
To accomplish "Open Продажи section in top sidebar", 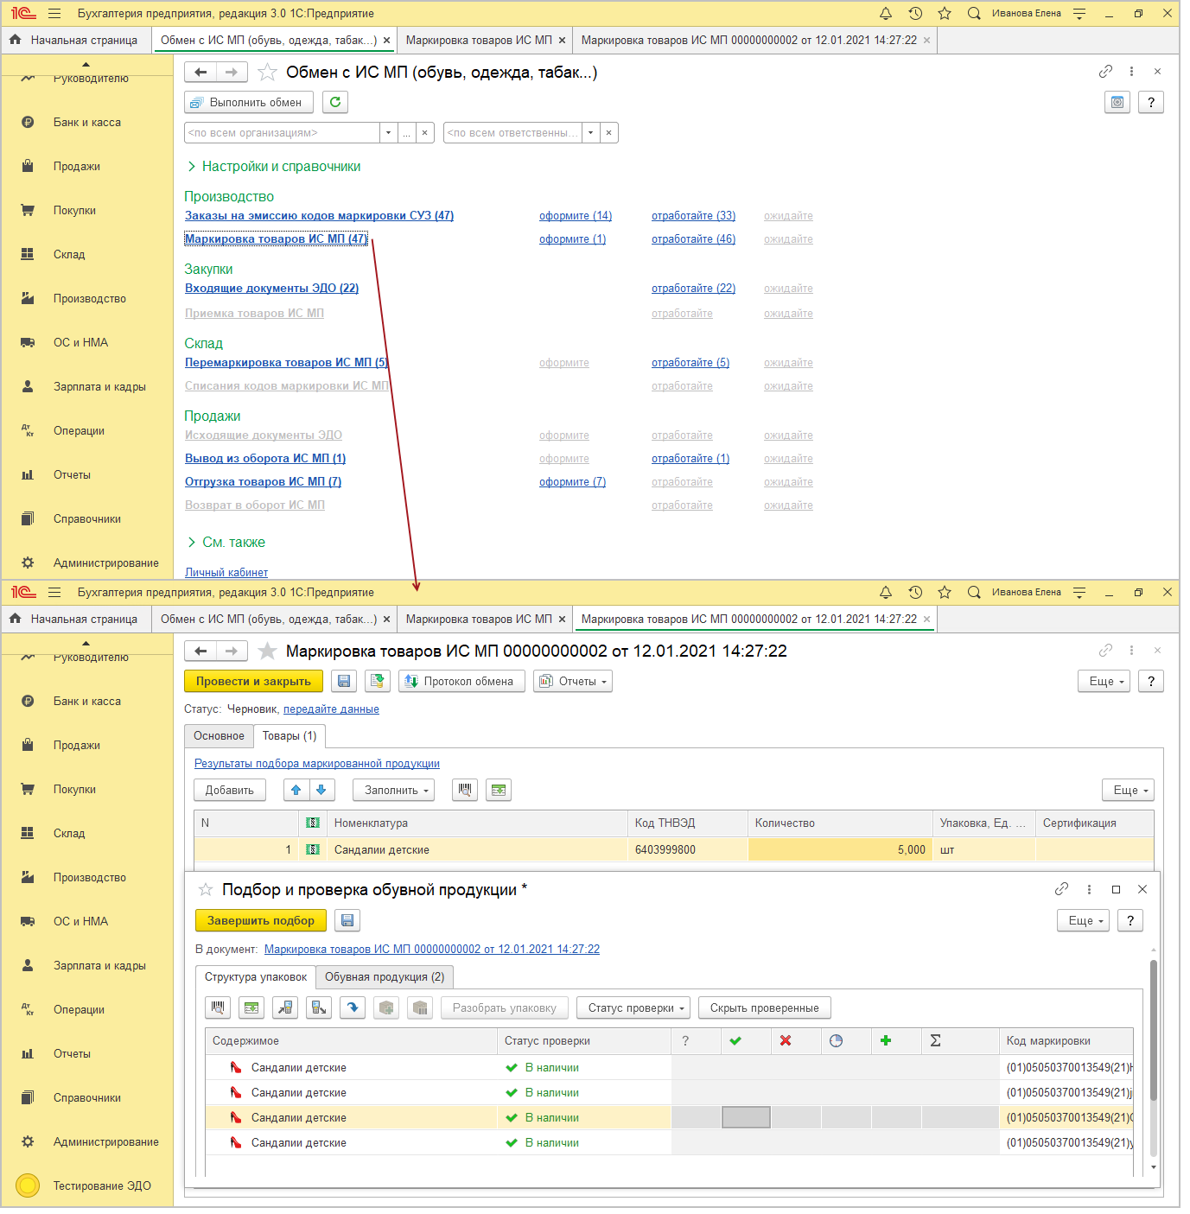I will pos(86,166).
